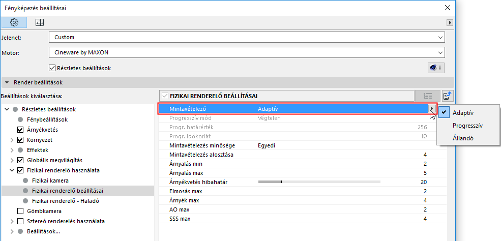Click the panel arrow button at top right

(450, 23)
